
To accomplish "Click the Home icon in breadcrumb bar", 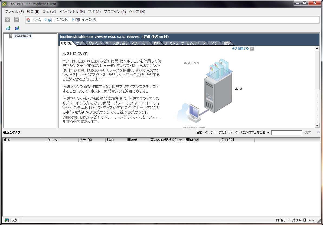I will coord(28,20).
